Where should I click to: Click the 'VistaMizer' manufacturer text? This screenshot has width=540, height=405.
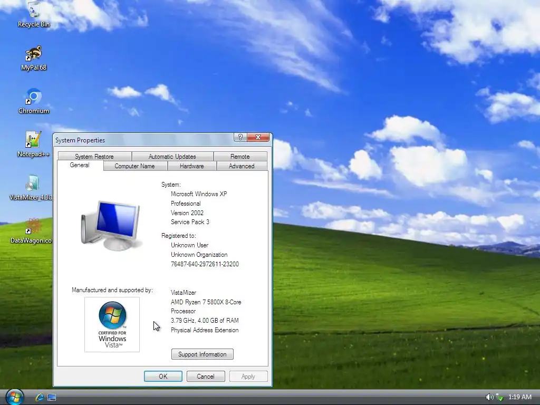184,293
